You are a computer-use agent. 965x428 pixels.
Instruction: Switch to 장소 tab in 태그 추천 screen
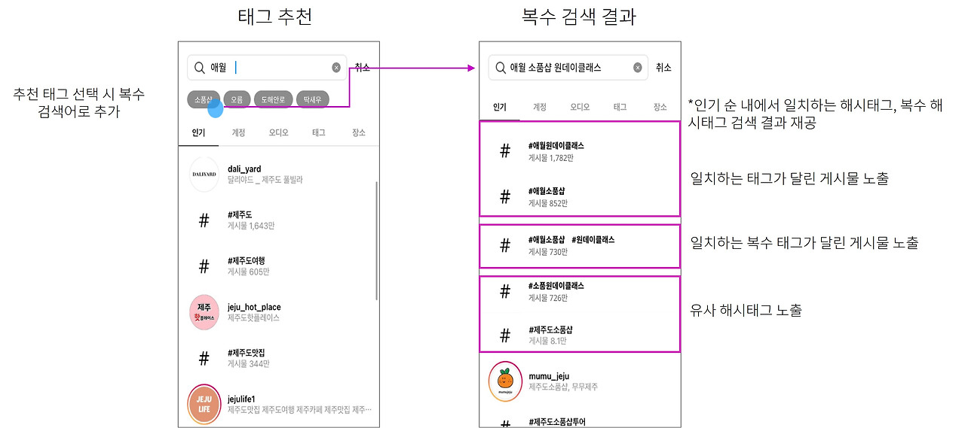[359, 132]
